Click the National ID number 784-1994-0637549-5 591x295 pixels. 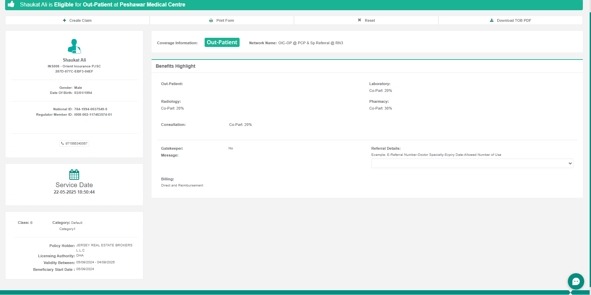[91, 109]
